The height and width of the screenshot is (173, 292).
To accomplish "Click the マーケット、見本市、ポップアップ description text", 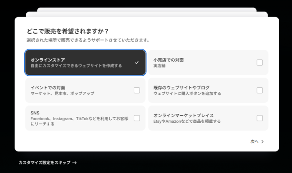I will (x=62, y=94).
